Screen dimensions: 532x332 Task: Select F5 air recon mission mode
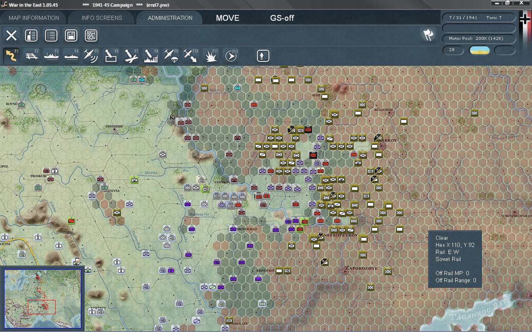91,56
